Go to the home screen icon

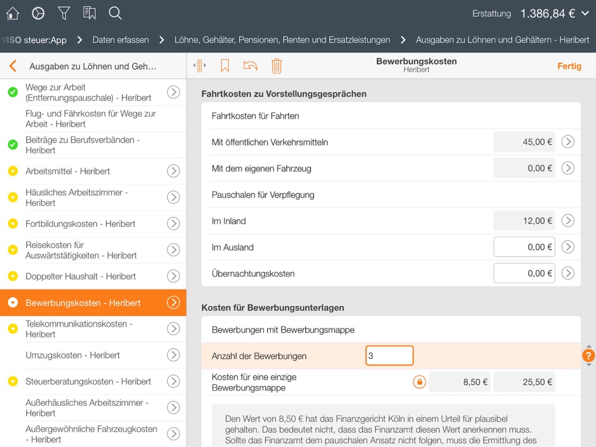[13, 13]
